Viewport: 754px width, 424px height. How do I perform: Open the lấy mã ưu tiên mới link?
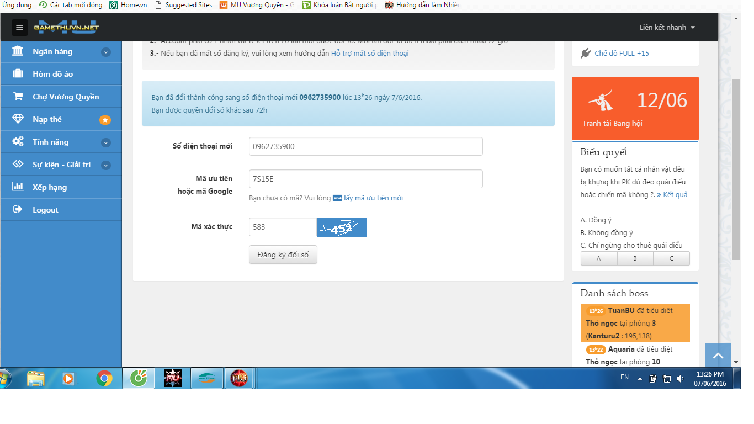pos(373,198)
